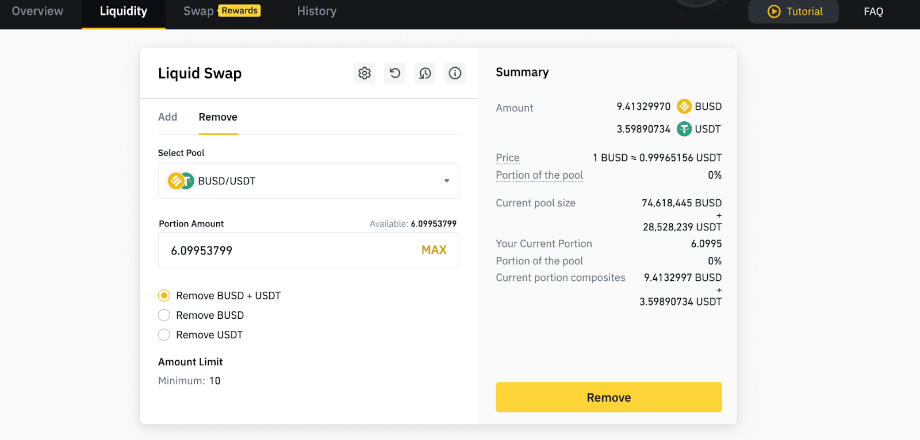
Task: Click the Amount Limit label
Action: tap(190, 361)
